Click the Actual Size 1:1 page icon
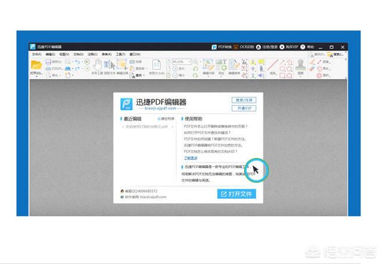 [157, 65]
